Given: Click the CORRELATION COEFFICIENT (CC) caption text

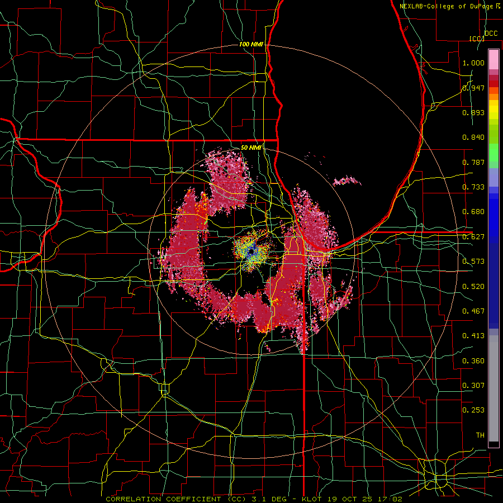Looking at the screenshot, I should click(x=176, y=499).
